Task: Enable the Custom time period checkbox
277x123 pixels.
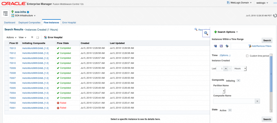Action: click(247, 56)
